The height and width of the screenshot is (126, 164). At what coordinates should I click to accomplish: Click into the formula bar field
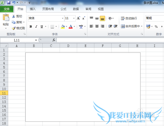(x=110, y=40)
